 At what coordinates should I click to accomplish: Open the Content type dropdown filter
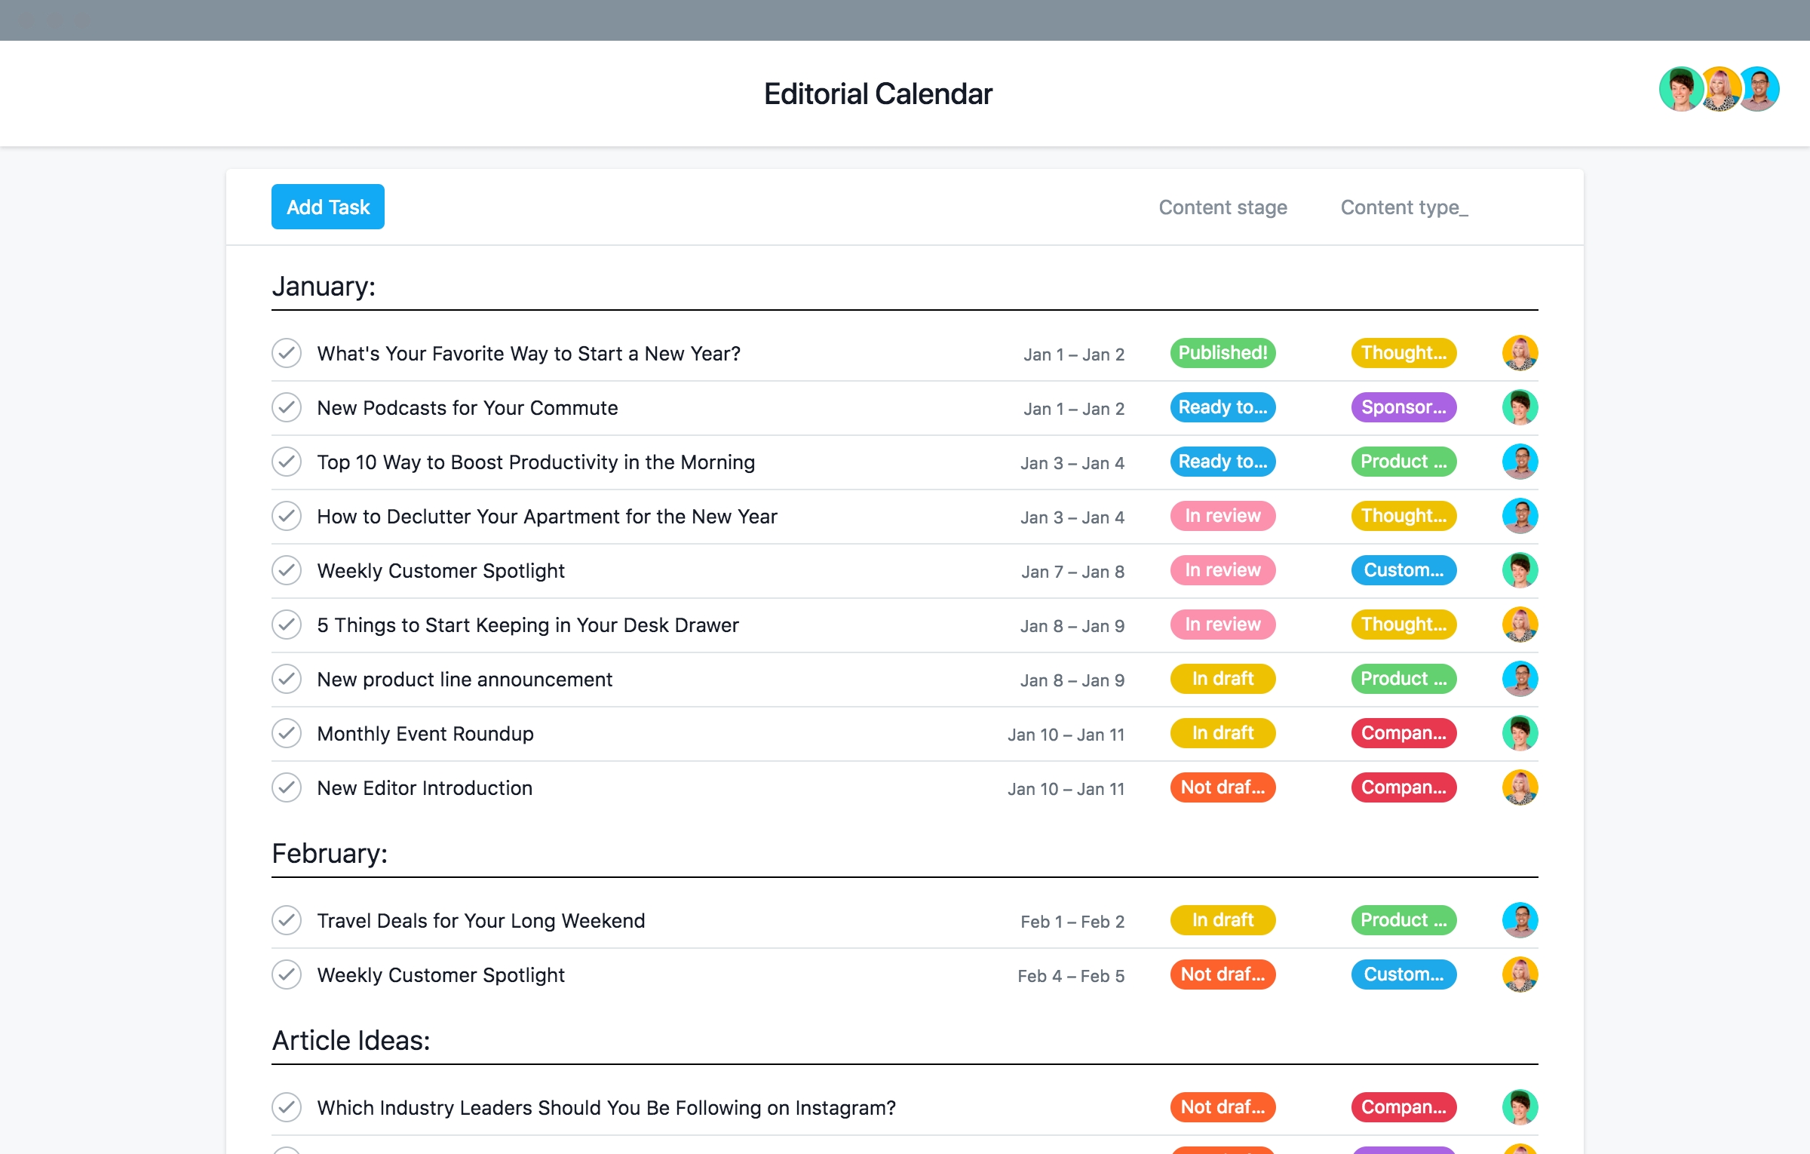coord(1404,206)
